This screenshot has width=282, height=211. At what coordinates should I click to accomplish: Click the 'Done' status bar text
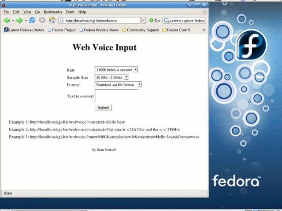[8, 193]
